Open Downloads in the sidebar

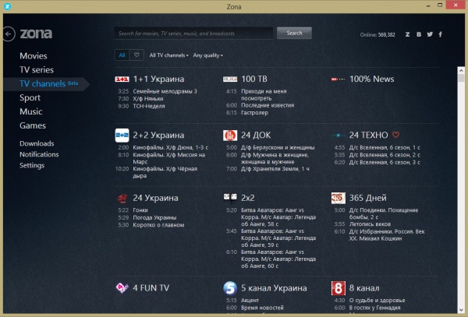[37, 143]
